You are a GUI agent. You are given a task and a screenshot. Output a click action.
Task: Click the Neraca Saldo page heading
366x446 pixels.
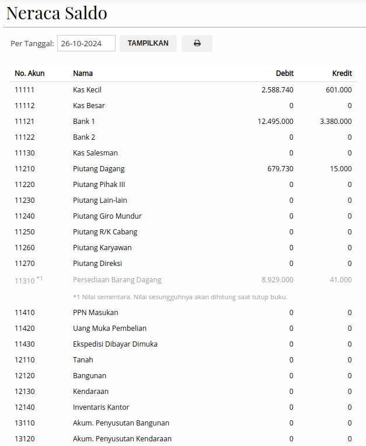(x=57, y=13)
